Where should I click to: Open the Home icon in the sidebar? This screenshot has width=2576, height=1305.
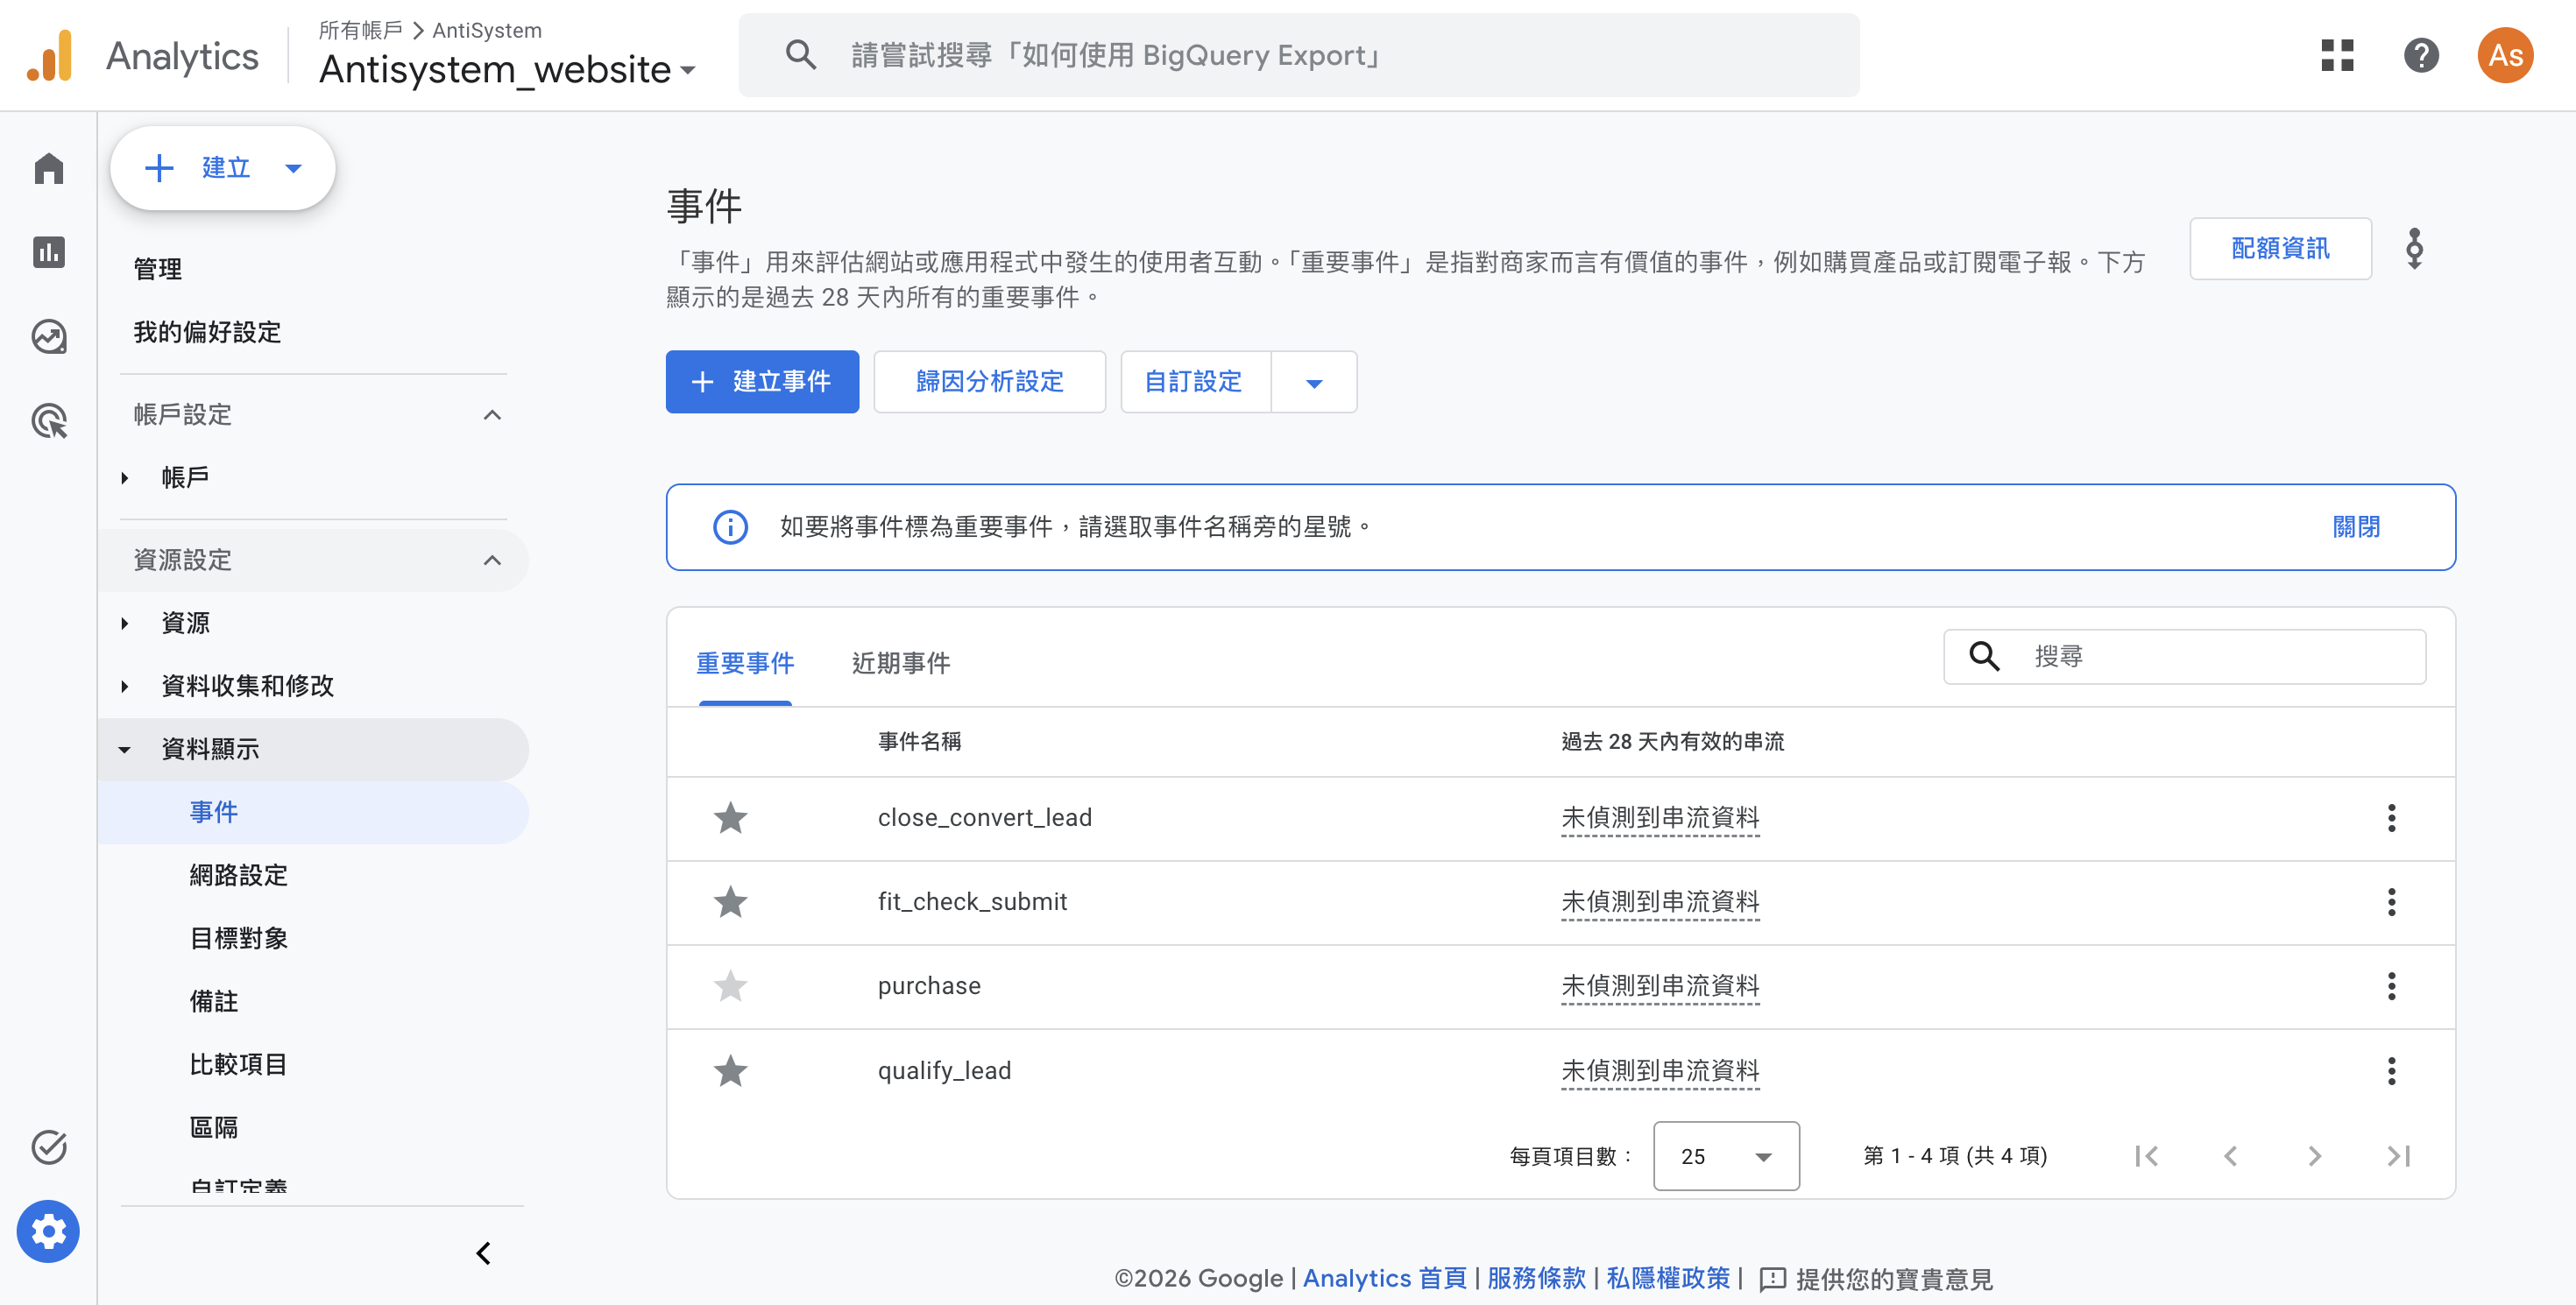(48, 168)
